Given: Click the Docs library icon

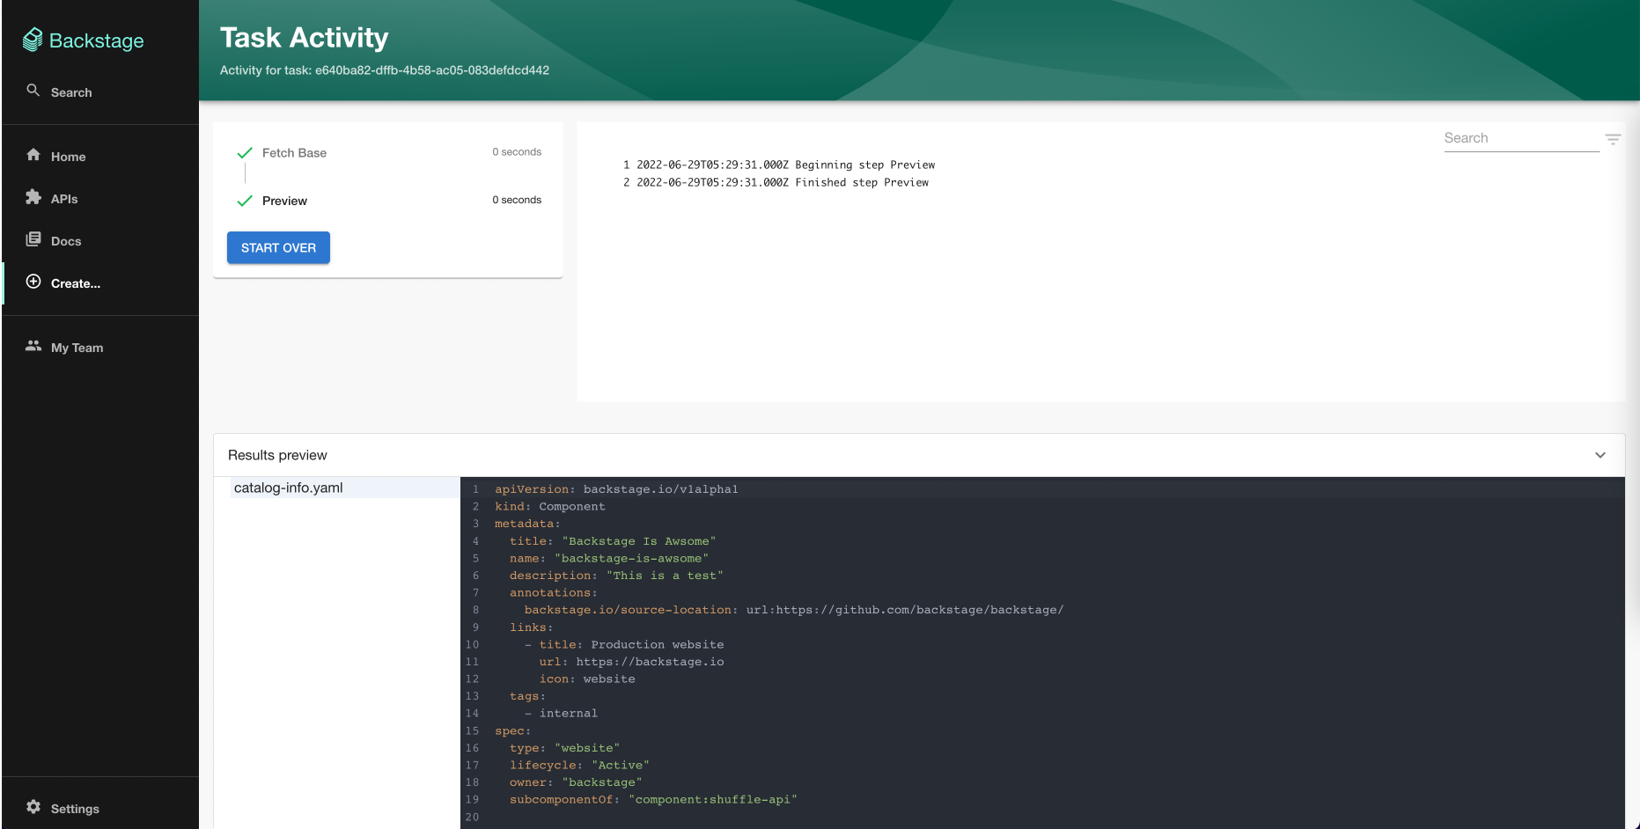Looking at the screenshot, I should coord(33,240).
